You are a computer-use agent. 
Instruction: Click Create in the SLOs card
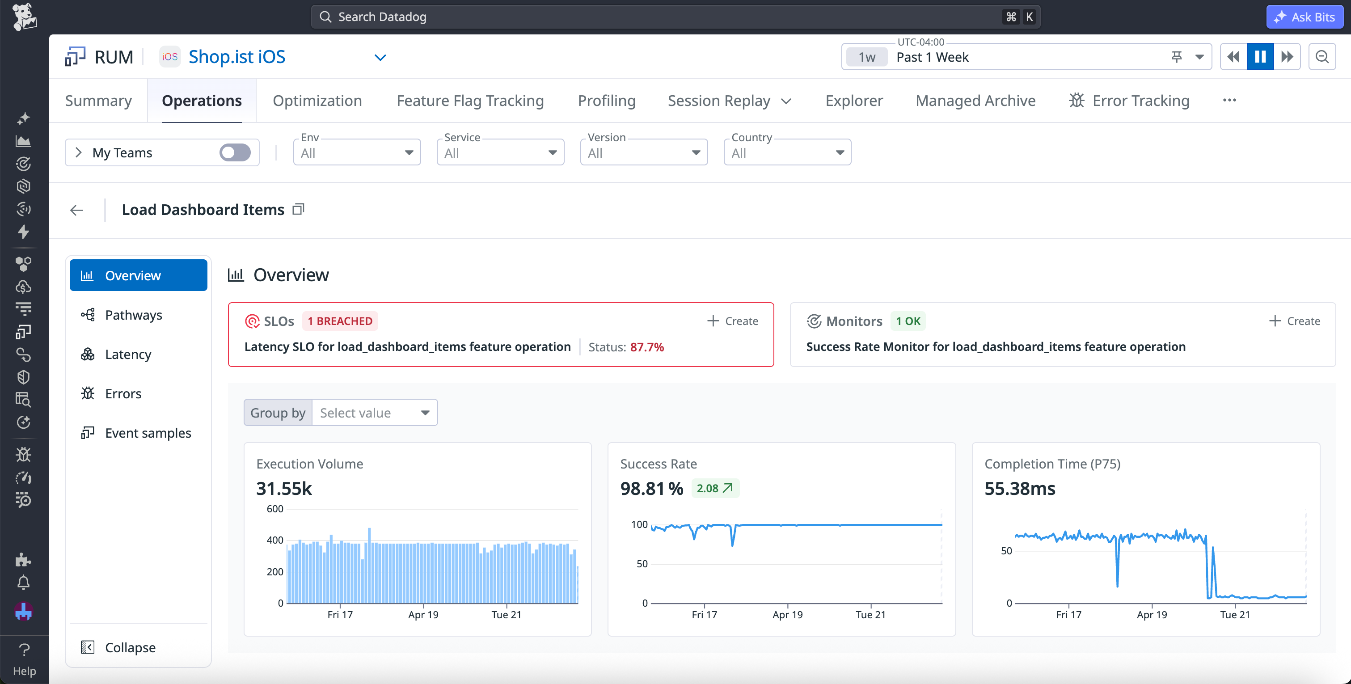[x=733, y=321]
